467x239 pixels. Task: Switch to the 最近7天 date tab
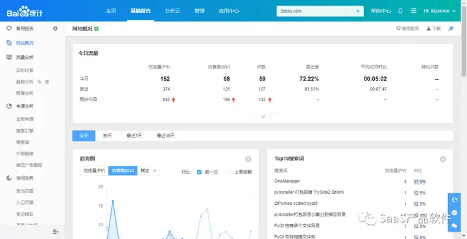134,136
